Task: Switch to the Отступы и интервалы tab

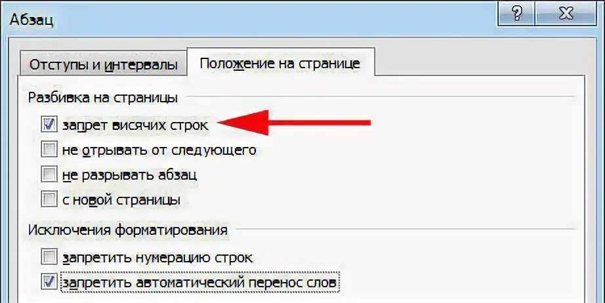Action: [103, 64]
